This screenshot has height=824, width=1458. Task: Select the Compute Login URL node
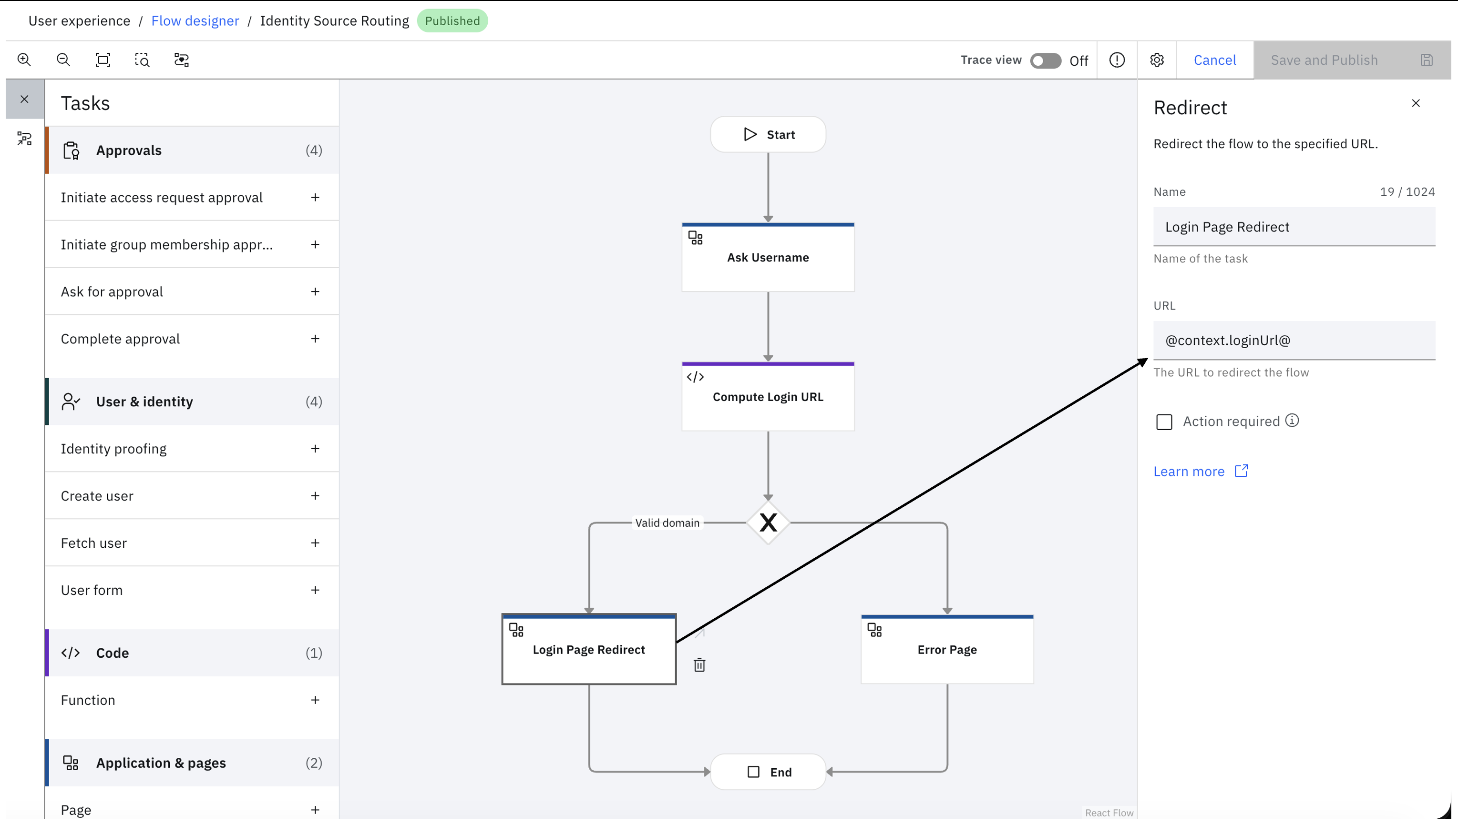coord(768,397)
